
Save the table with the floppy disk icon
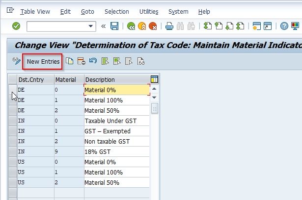(114, 26)
